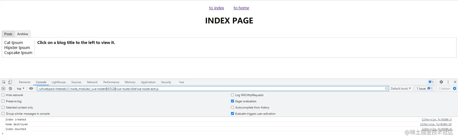Open source link lifecycle.js?8106:15
The width and height of the screenshot is (458, 140).
[436, 124]
